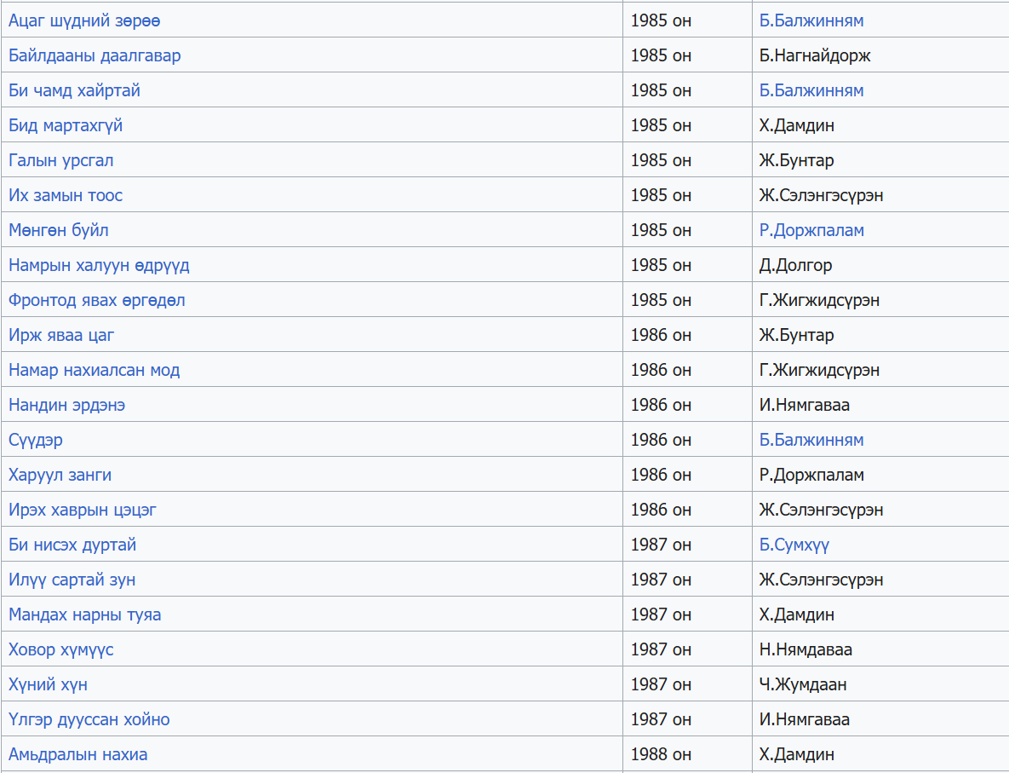The height and width of the screenshot is (773, 1009).
Task: Click Б.Балжинням link in the Сүүдэр row
Action: tap(811, 440)
